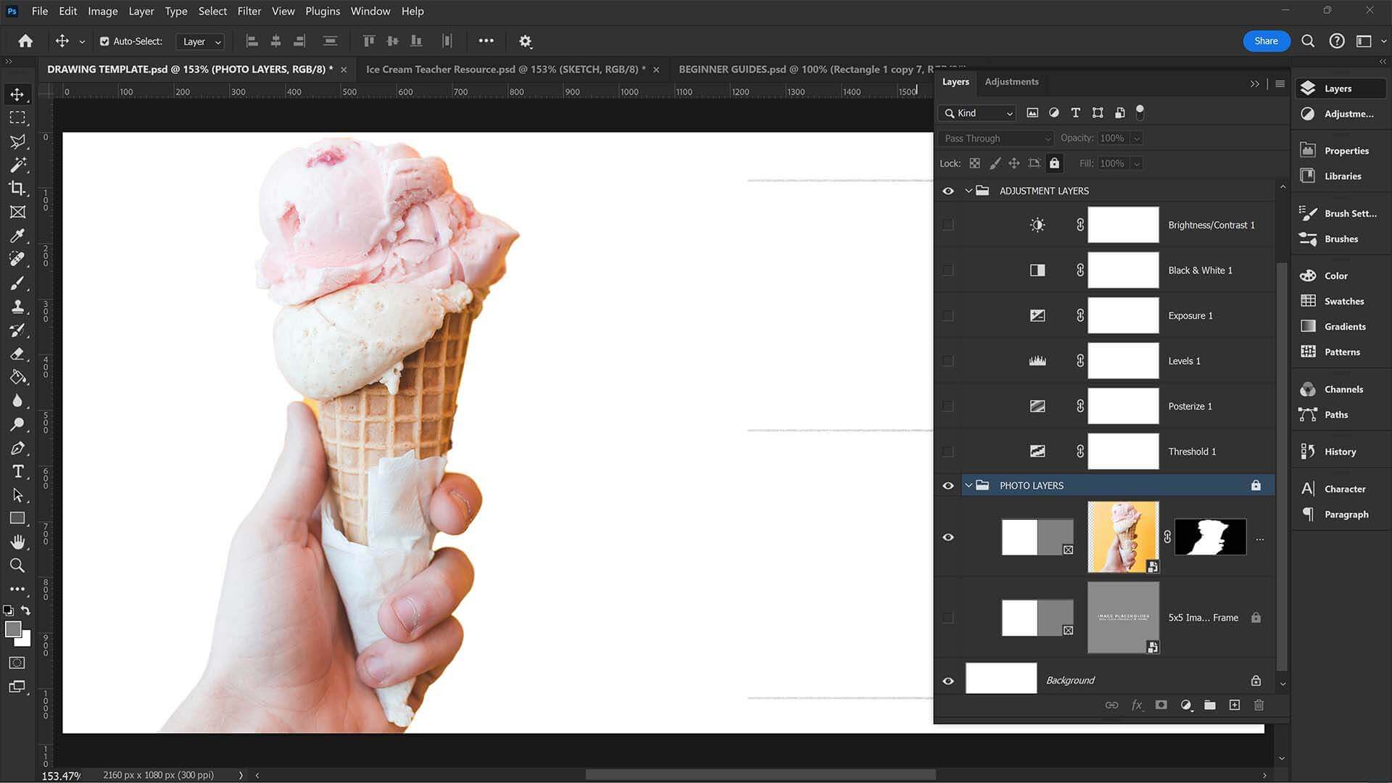This screenshot has width=1392, height=783.
Task: Click the delete layer trash icon
Action: pos(1259,705)
